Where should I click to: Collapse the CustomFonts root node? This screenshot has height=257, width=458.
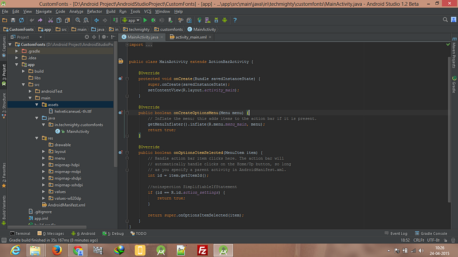(x=10, y=45)
